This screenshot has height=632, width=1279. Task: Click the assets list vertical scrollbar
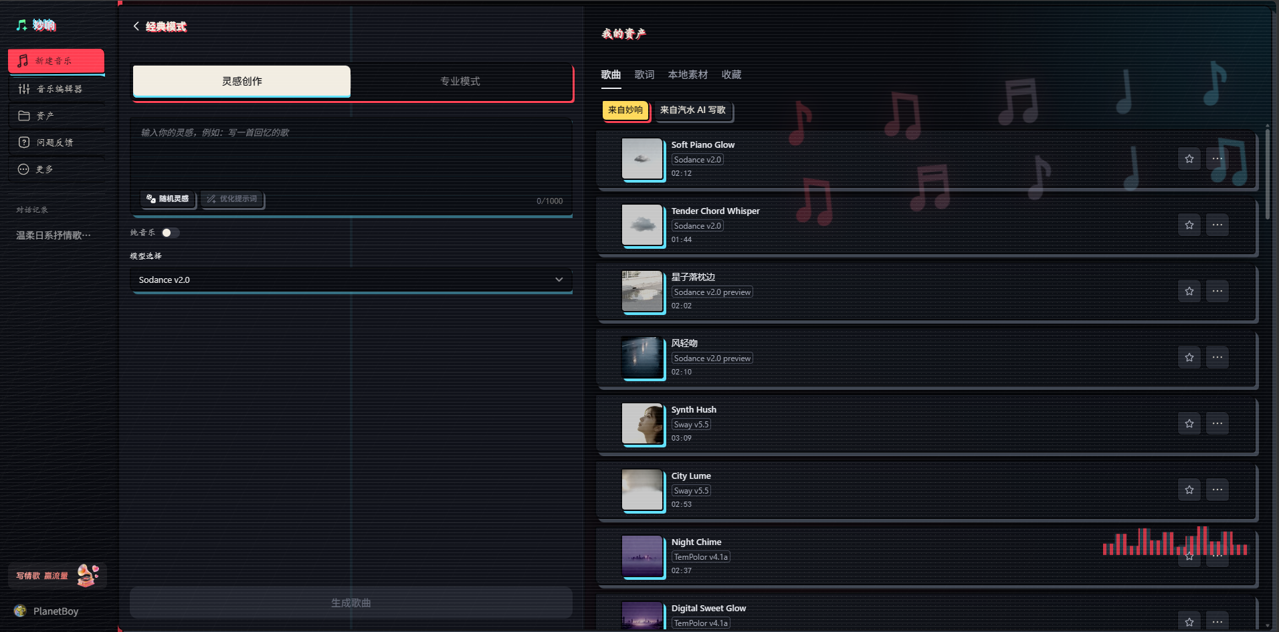1268,174
